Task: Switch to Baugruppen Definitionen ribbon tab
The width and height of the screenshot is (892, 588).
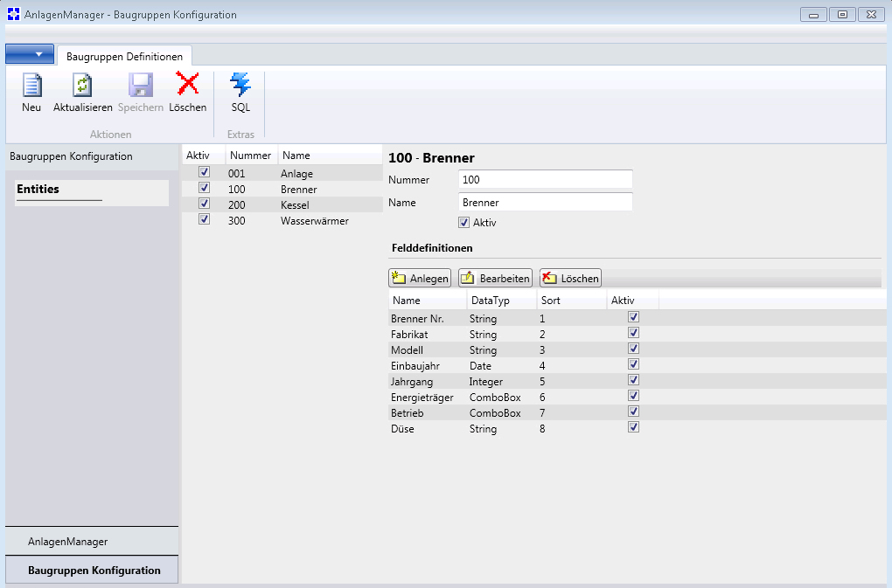Action: coord(124,56)
